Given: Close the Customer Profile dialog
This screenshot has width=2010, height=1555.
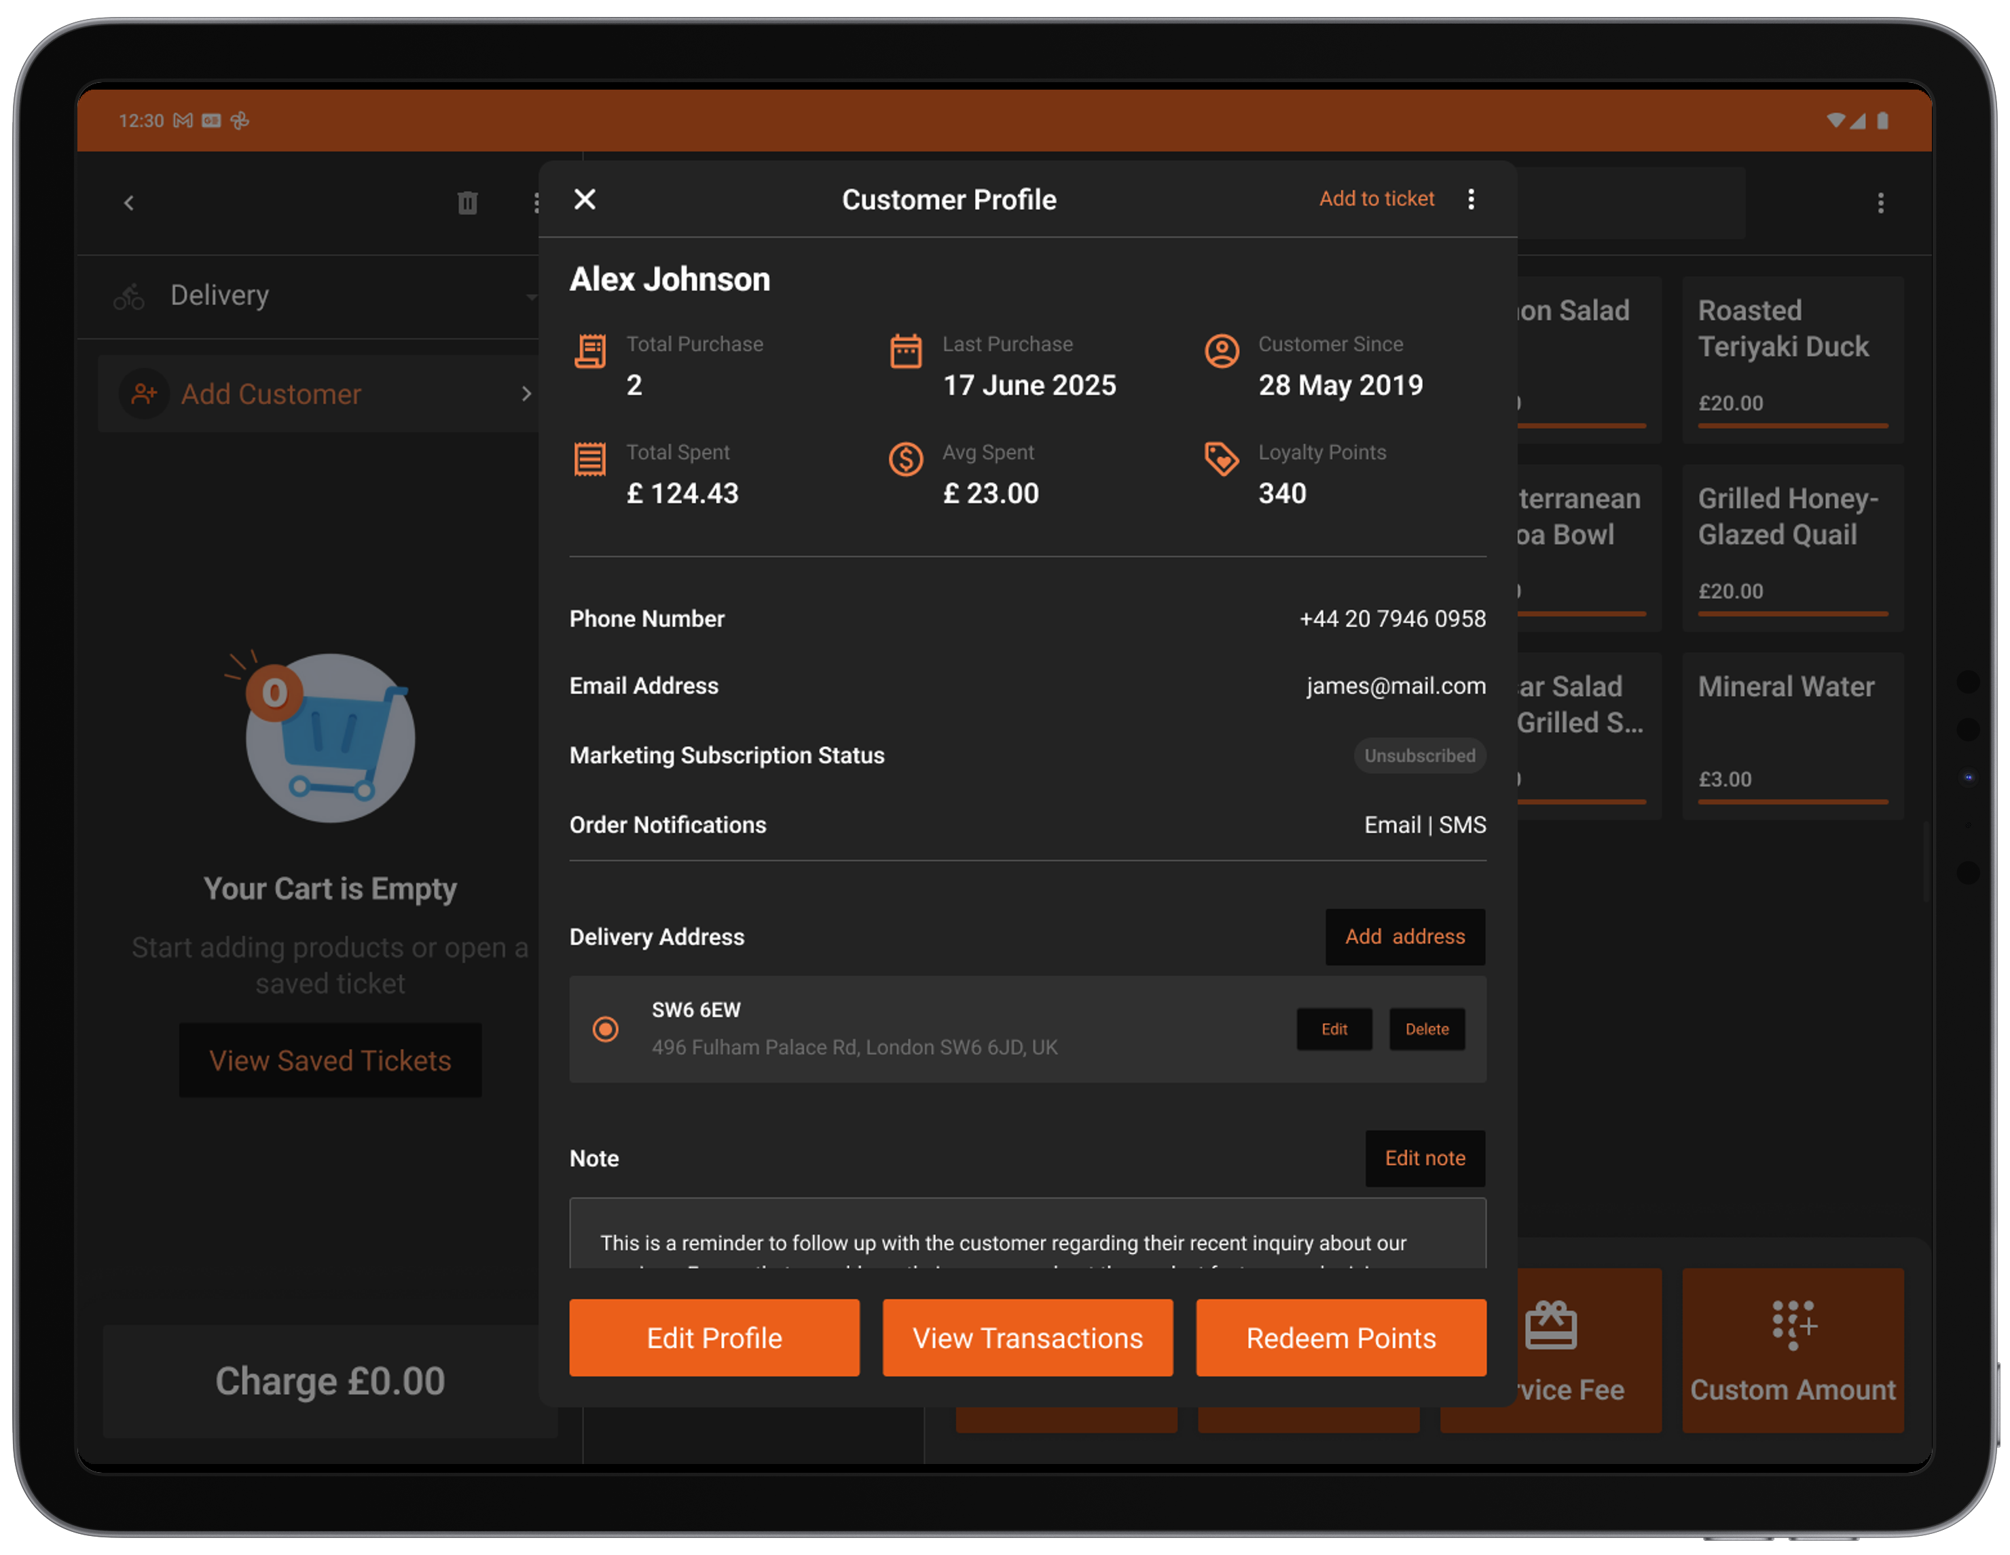Looking at the screenshot, I should coord(585,199).
